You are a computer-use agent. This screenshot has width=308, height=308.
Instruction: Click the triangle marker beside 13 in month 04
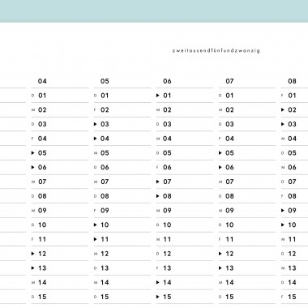point(33,268)
